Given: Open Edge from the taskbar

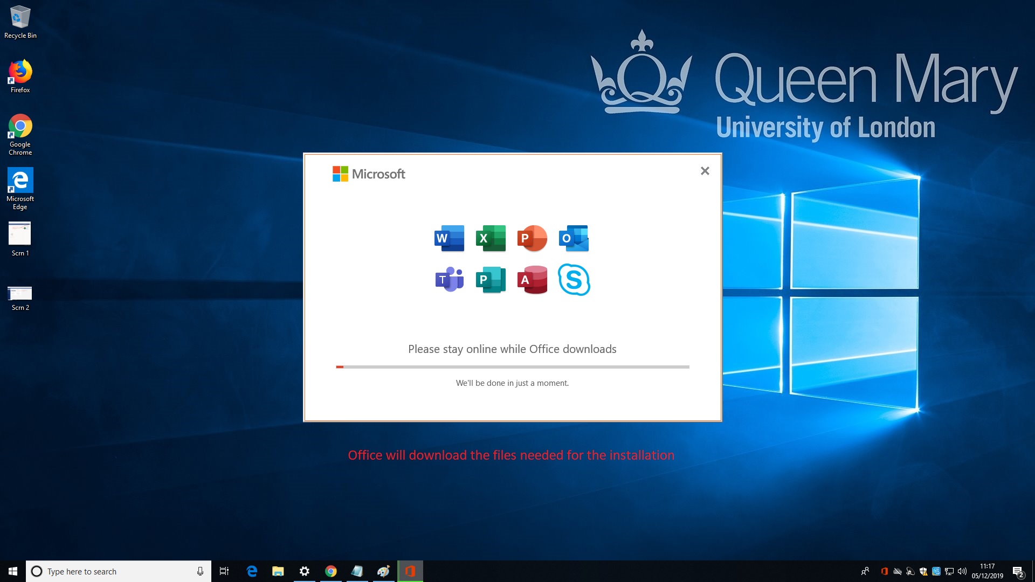Looking at the screenshot, I should coord(252,571).
